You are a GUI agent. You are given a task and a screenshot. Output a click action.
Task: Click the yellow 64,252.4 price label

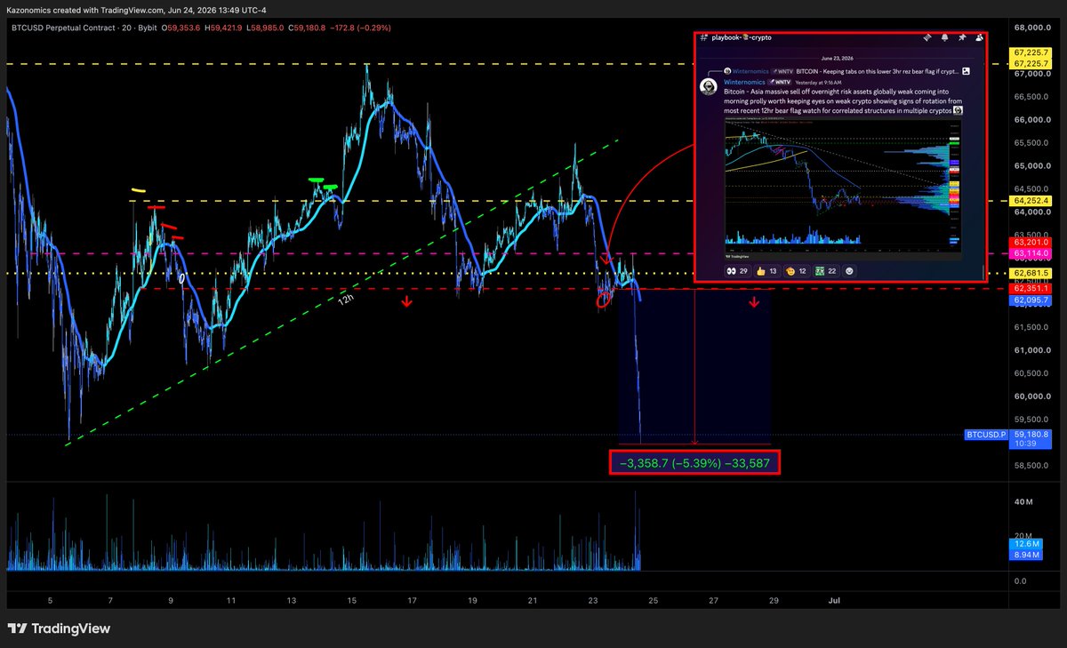pos(1031,203)
